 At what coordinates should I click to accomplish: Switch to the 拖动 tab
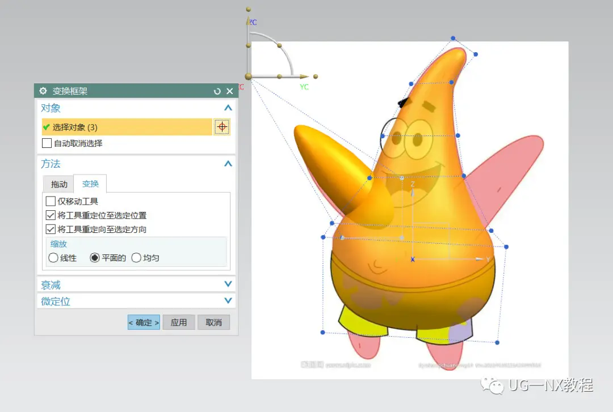[x=59, y=184]
